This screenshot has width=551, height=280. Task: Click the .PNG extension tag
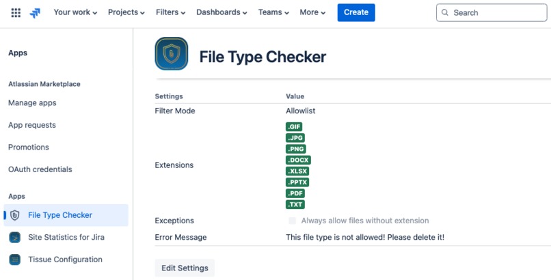[x=296, y=149]
